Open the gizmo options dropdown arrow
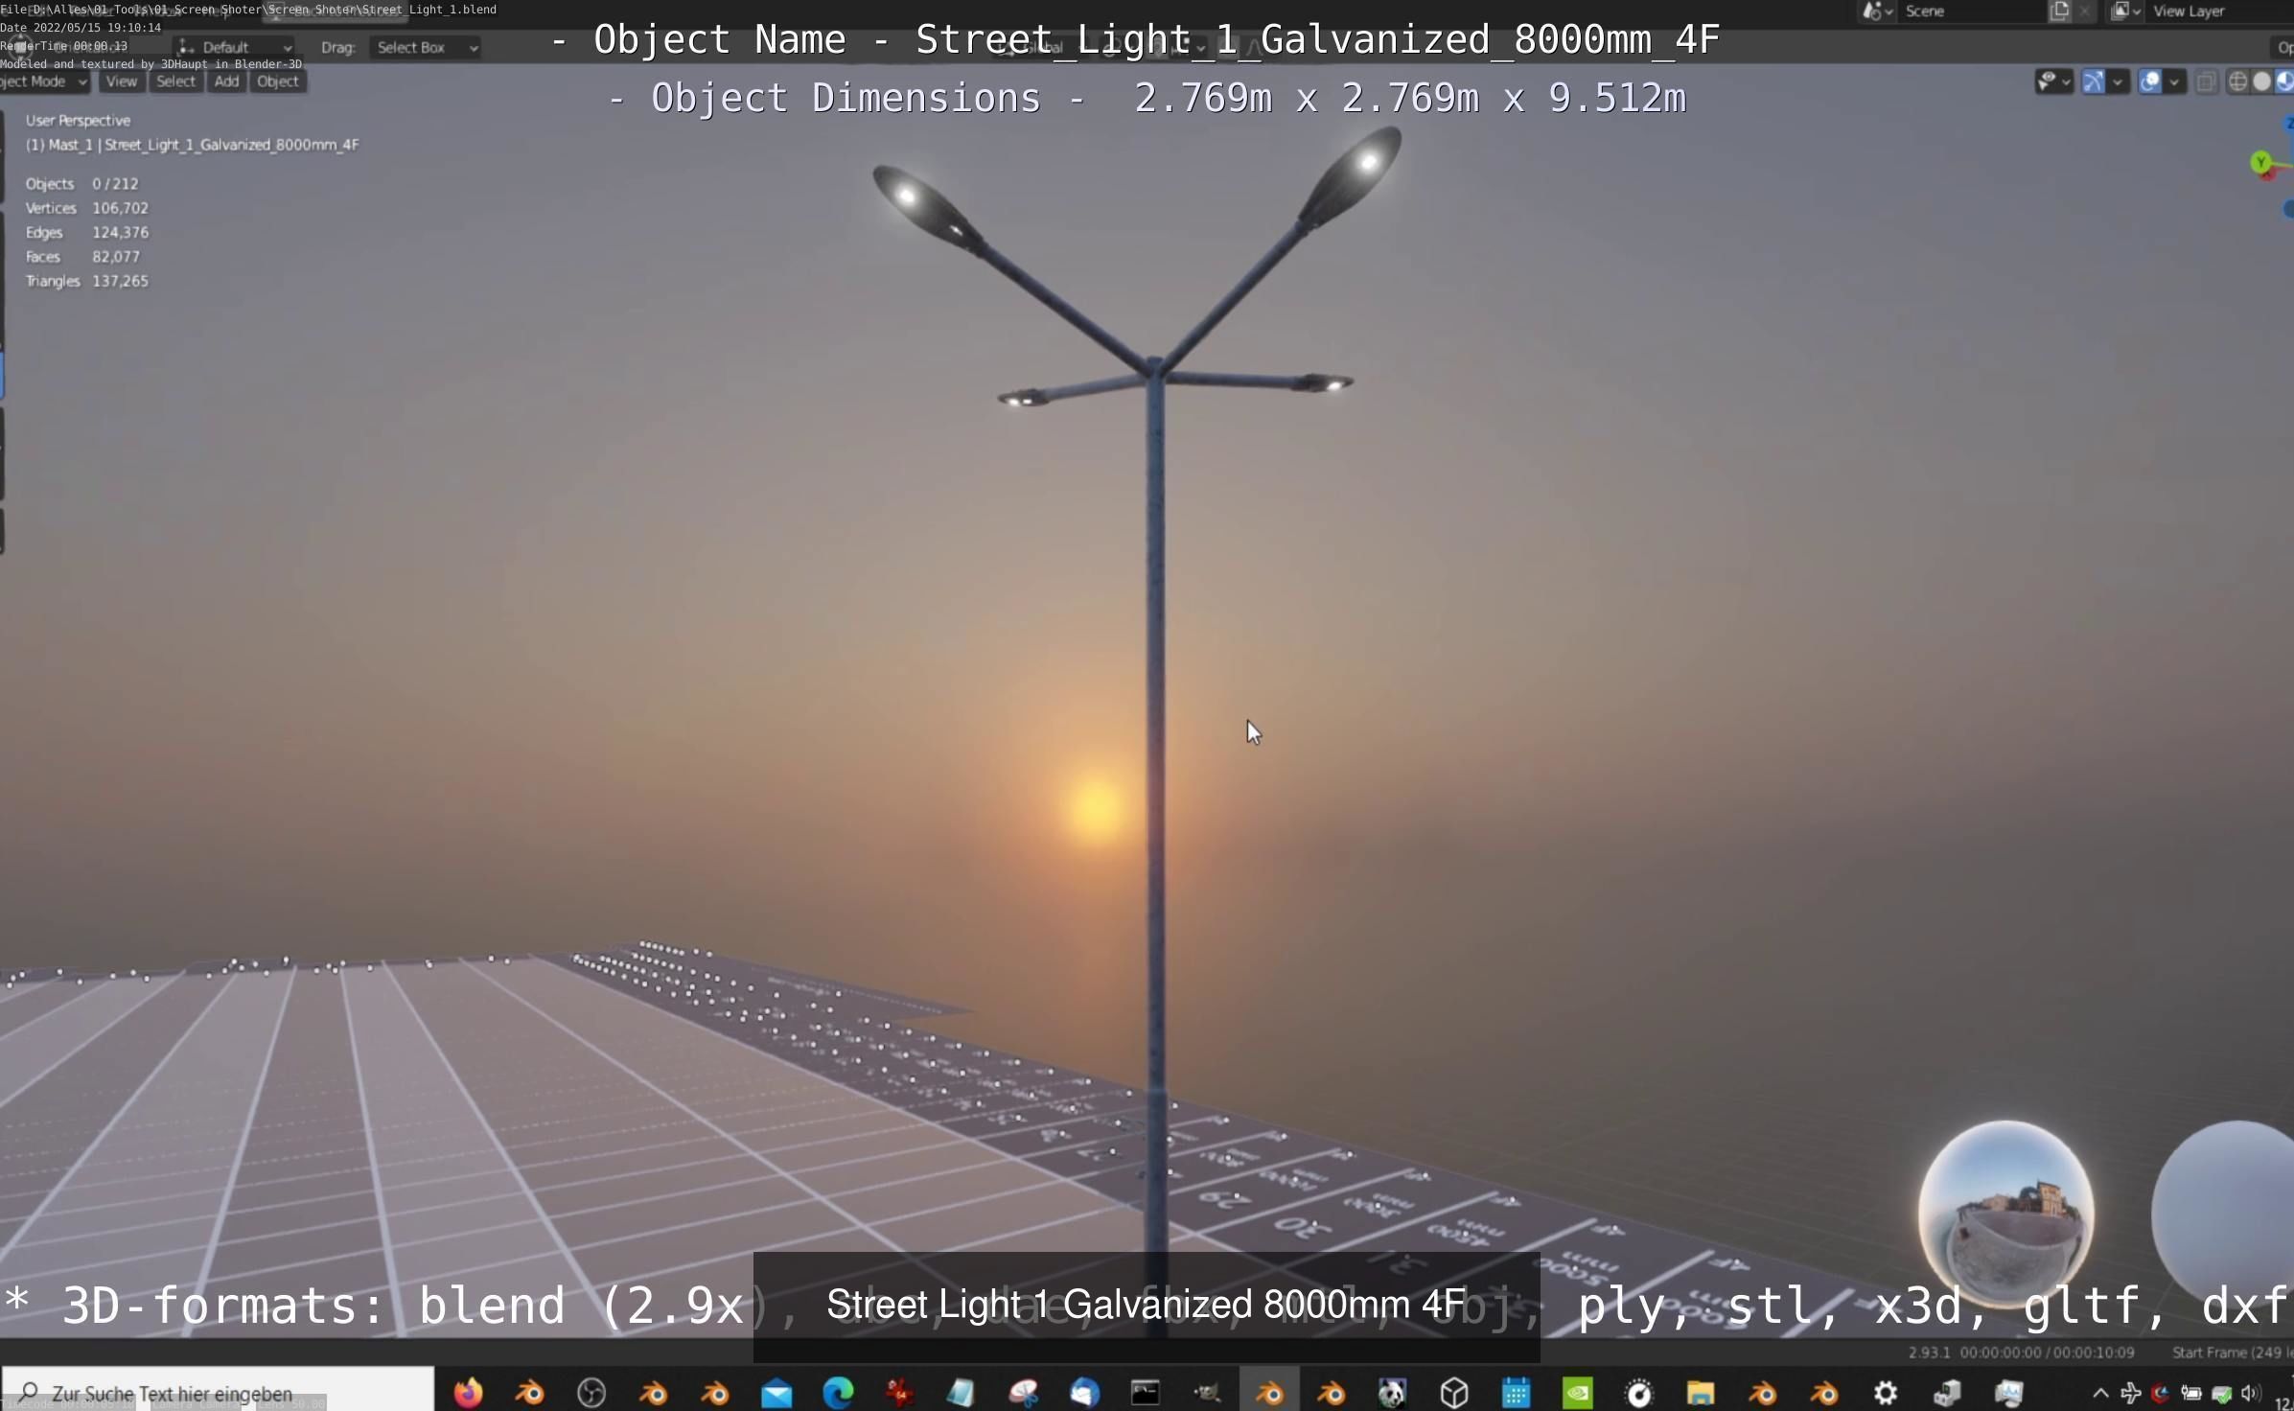This screenshot has width=2294, height=1411. 2118,82
